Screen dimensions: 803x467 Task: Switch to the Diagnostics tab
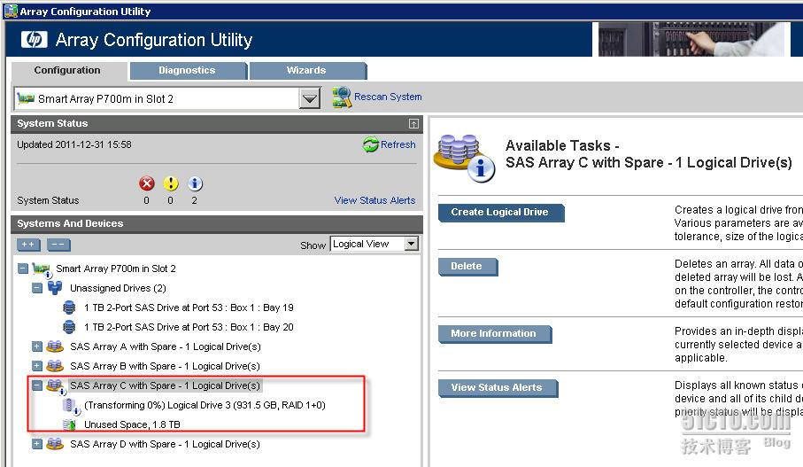coord(187,70)
